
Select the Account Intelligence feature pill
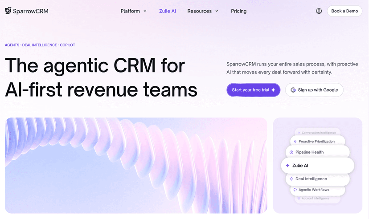318,199
